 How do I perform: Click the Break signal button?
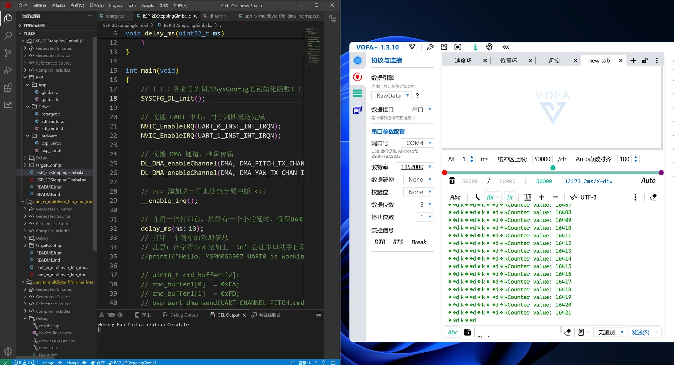[418, 242]
